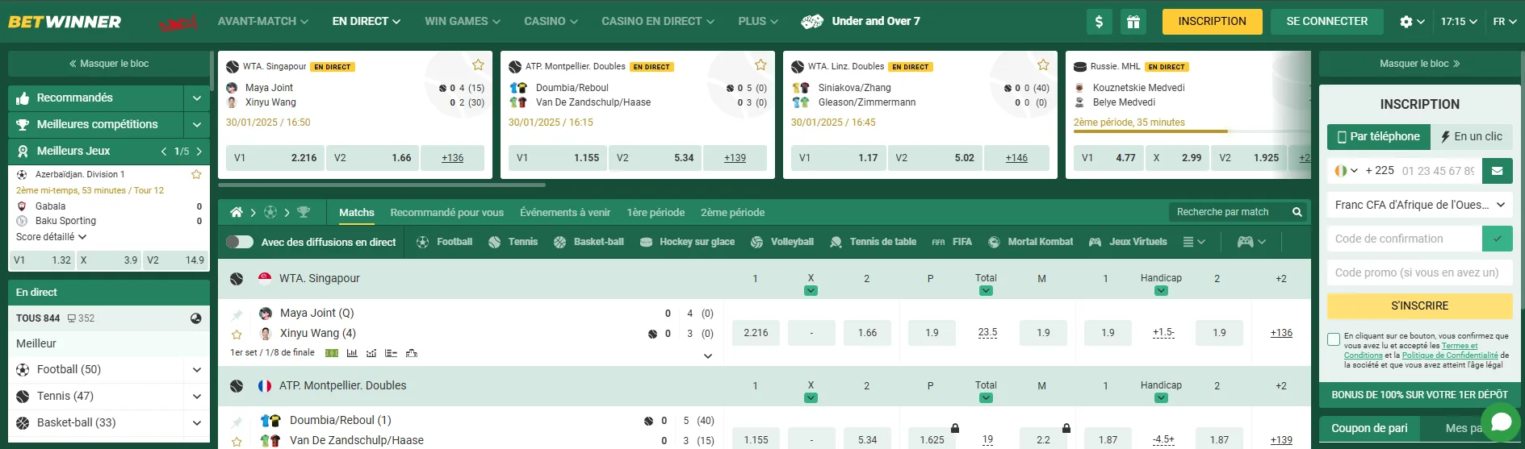The image size is (1525, 449).
Task: Open the settings gear menu
Action: [1412, 22]
